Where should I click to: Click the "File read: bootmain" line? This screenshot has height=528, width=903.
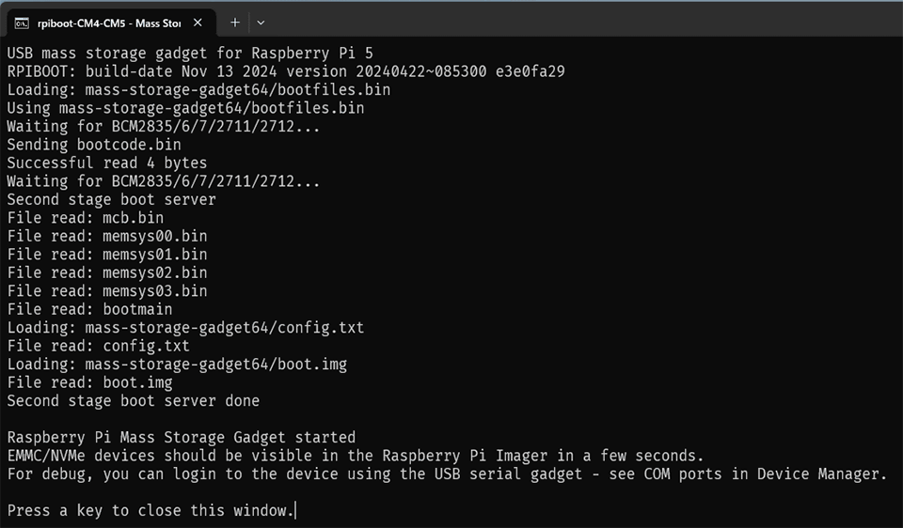(x=89, y=309)
